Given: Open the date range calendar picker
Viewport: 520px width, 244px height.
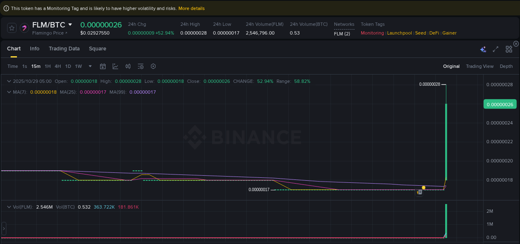Looking at the screenshot, I should pos(103,66).
